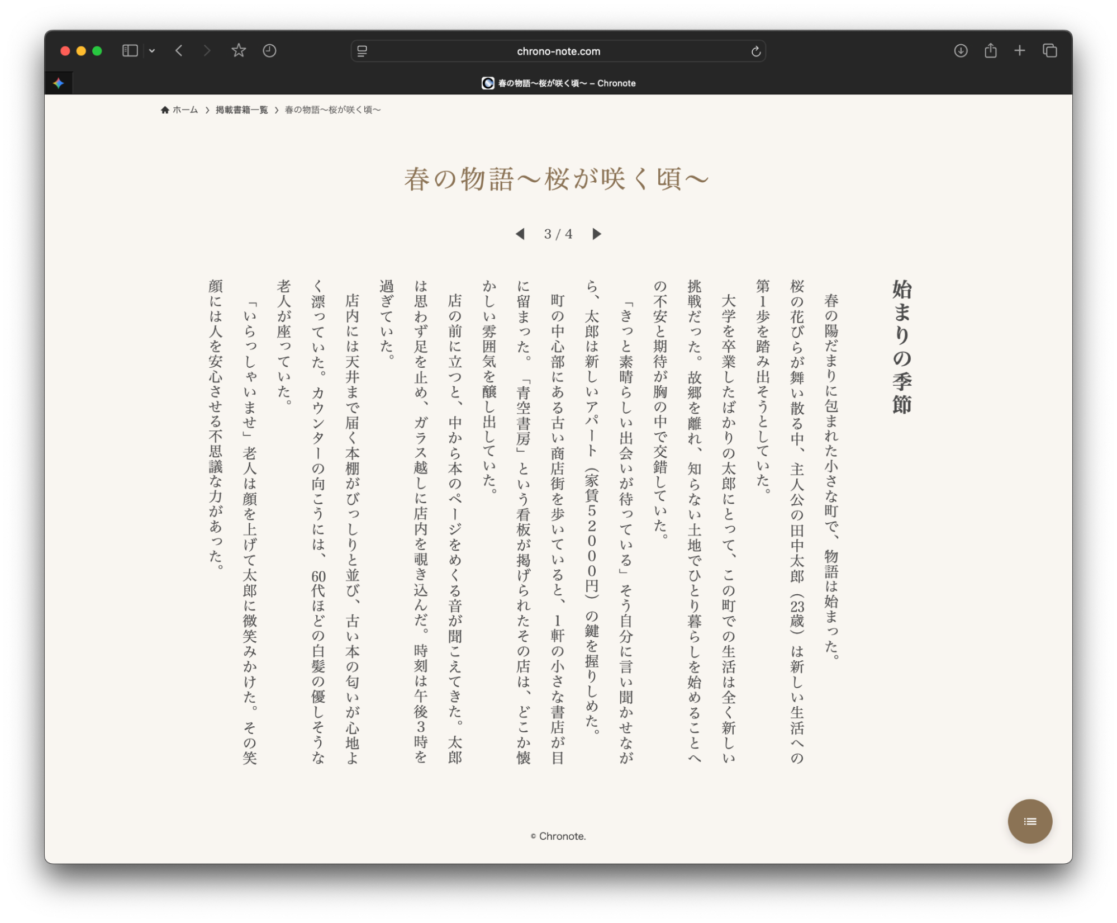Viewport: 1117px width, 923px height.
Task: Click the page settings icon in address bar
Action: pyautogui.click(x=361, y=51)
